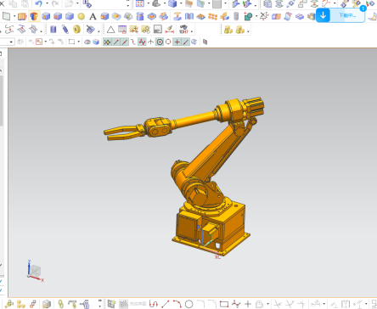Toggle the Point on Curve snap button
The image size is (377, 309).
coord(186,42)
